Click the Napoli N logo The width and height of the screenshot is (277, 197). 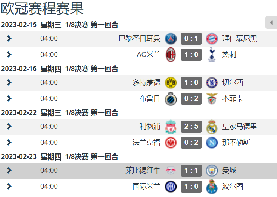[212, 143]
